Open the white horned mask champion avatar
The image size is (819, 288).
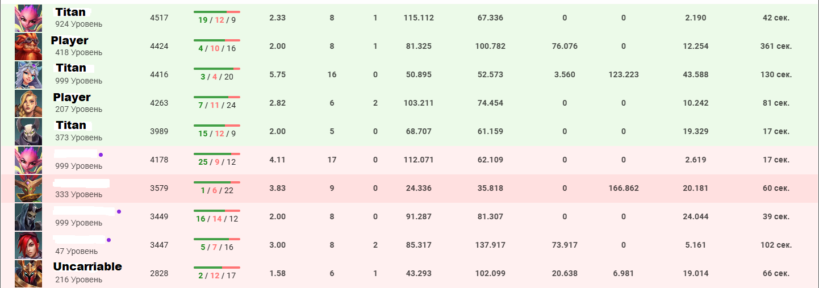(28, 132)
